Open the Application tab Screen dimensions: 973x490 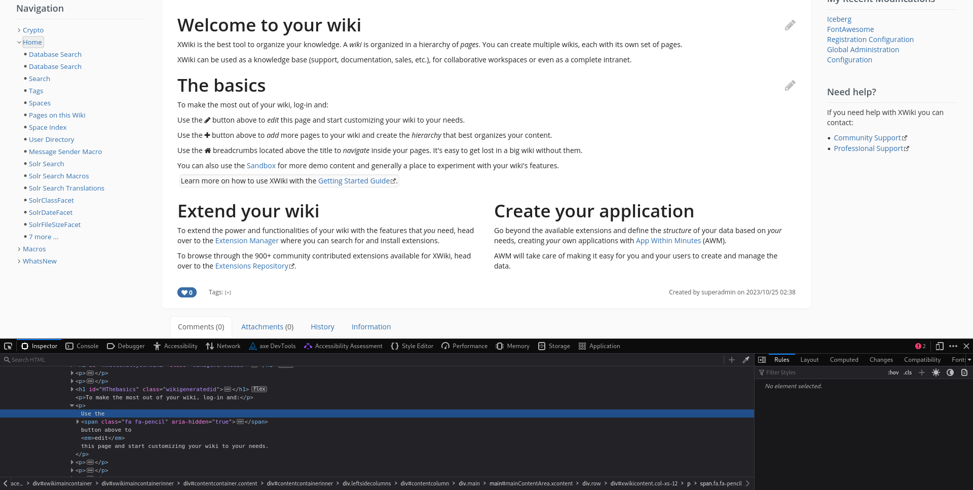(x=599, y=346)
